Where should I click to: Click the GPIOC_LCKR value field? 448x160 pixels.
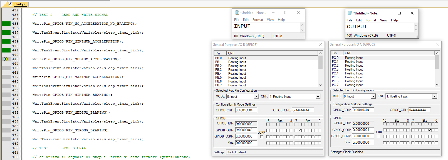[x=363, y=136]
